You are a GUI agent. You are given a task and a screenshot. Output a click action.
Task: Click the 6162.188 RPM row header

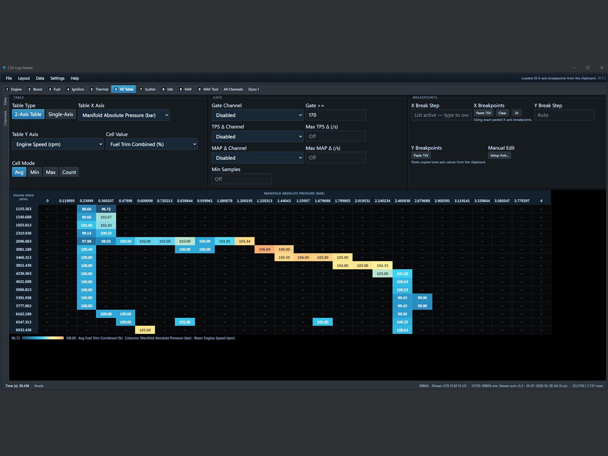(x=24, y=314)
